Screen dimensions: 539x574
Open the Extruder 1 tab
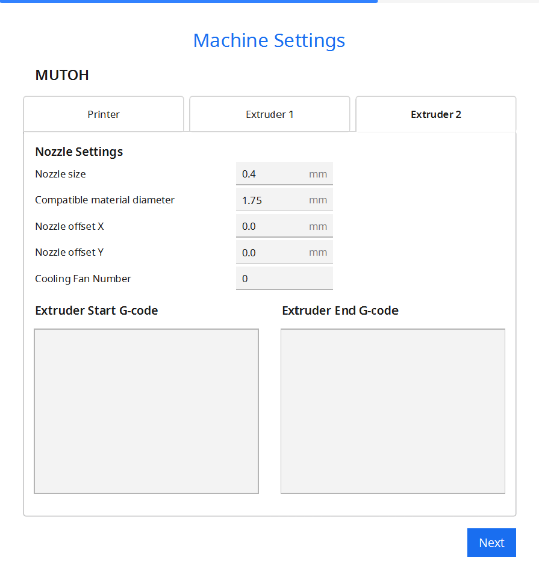click(x=269, y=114)
